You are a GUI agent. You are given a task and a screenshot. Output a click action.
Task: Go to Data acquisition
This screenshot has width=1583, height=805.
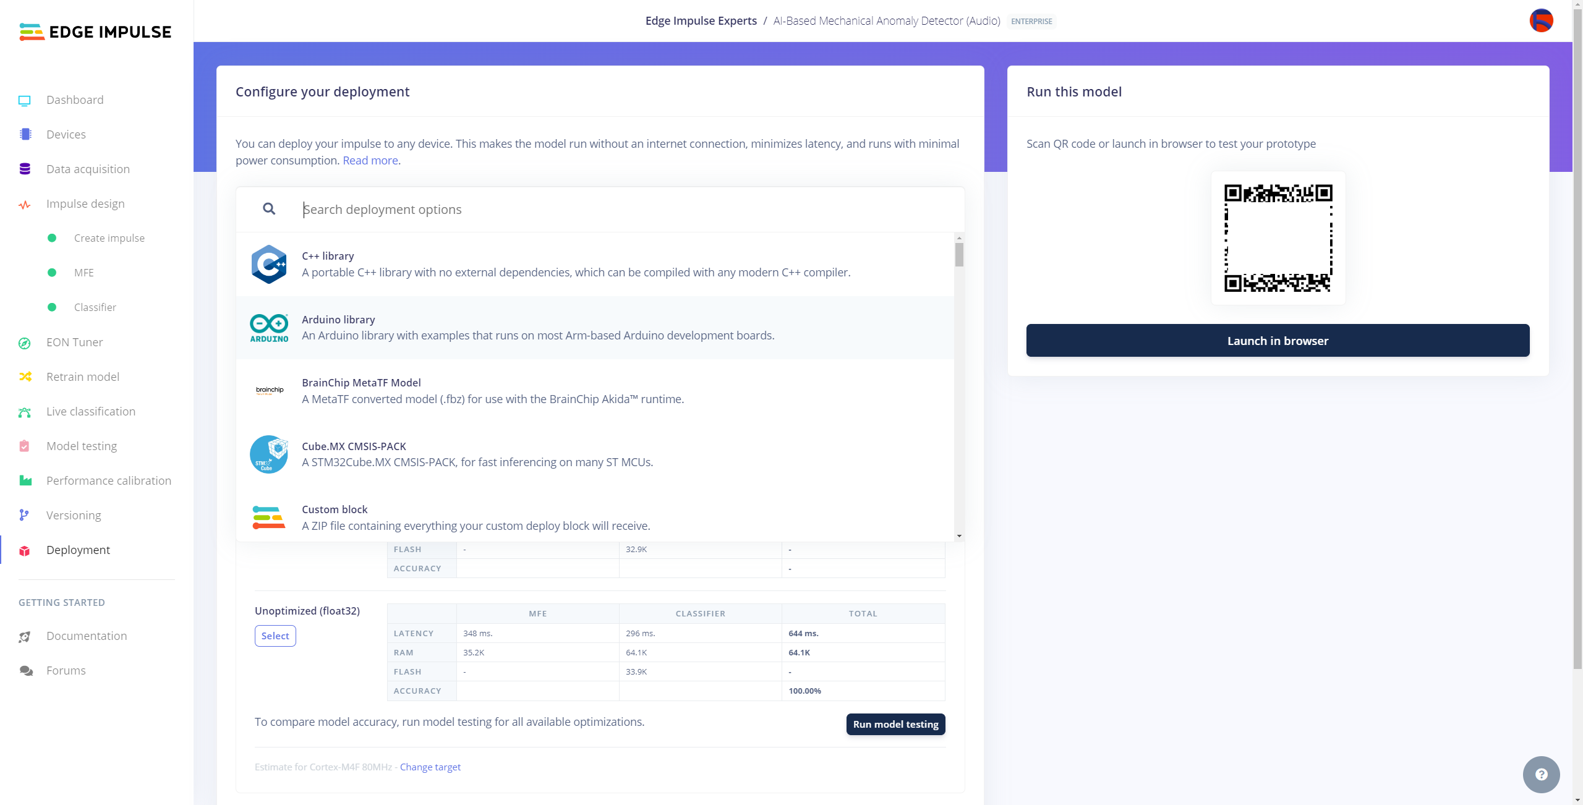click(x=88, y=169)
